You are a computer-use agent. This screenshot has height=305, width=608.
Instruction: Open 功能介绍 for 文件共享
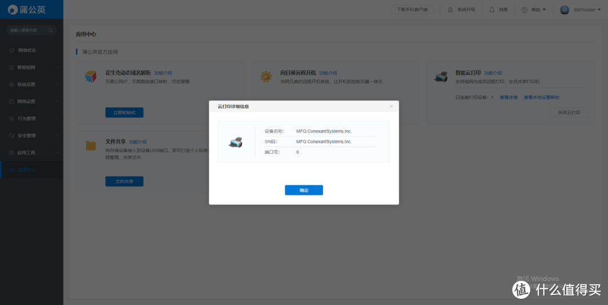tap(138, 142)
